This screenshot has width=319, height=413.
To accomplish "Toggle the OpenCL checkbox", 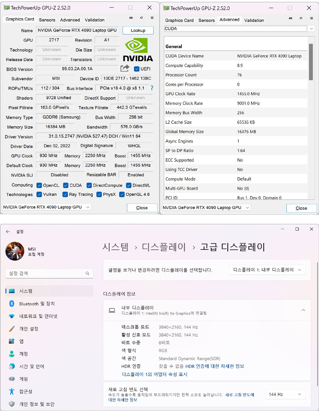I will 39,185.
